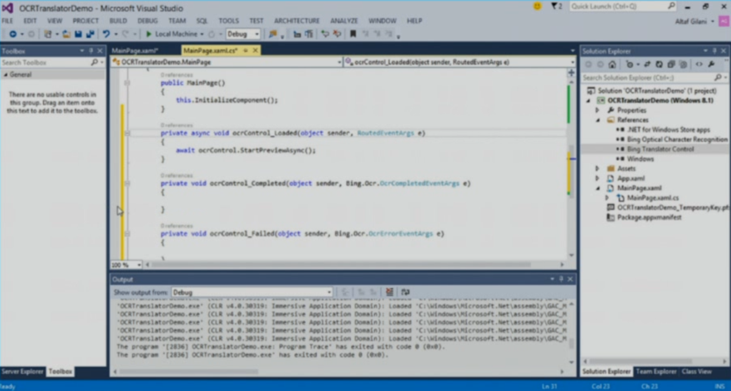The width and height of the screenshot is (731, 391).
Task: Expand the Properties node in Solution Explorer
Action: [598, 111]
